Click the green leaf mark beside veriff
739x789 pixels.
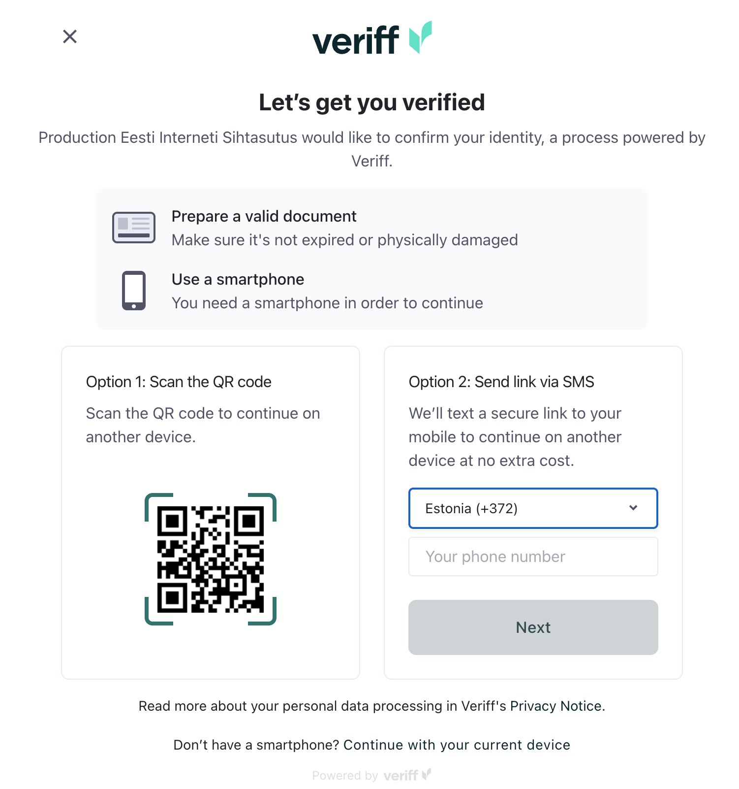tap(421, 37)
